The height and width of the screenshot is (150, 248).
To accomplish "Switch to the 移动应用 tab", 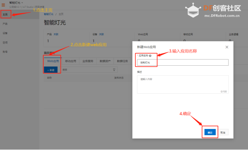I will tap(71, 61).
